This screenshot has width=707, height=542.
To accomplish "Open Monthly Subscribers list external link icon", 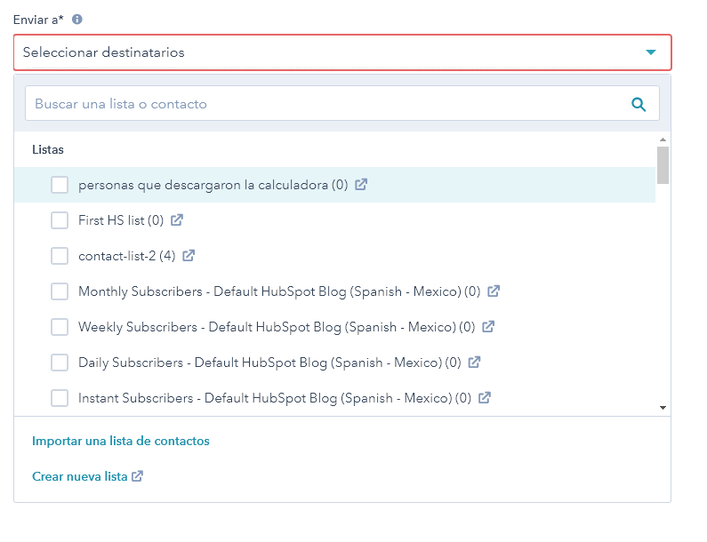I will [494, 291].
